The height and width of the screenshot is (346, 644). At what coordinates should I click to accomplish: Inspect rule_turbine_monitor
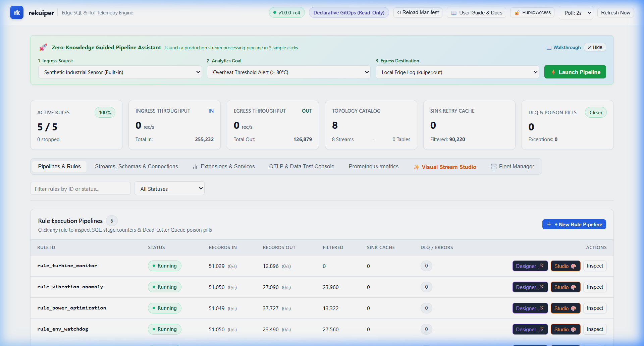[x=595, y=266]
